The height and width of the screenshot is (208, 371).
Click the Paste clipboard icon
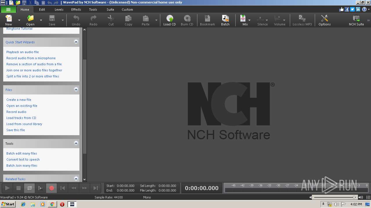pyautogui.click(x=146, y=18)
